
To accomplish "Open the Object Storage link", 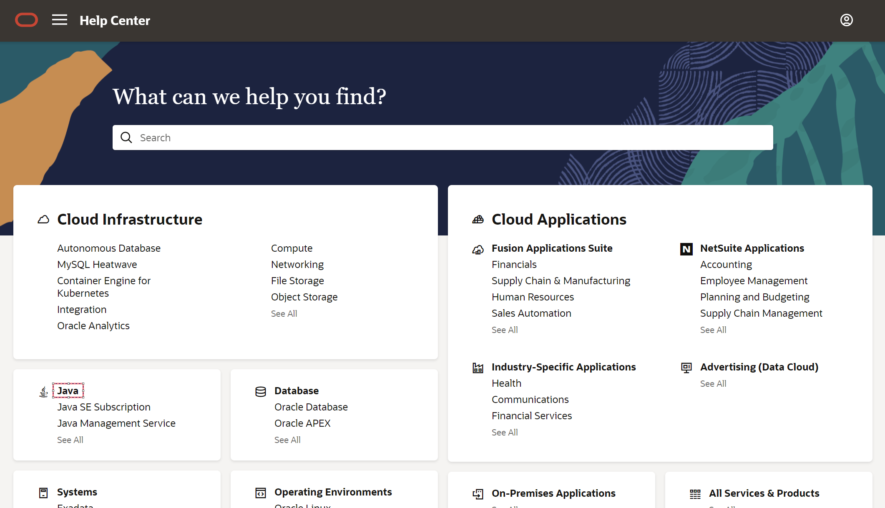I will point(304,297).
